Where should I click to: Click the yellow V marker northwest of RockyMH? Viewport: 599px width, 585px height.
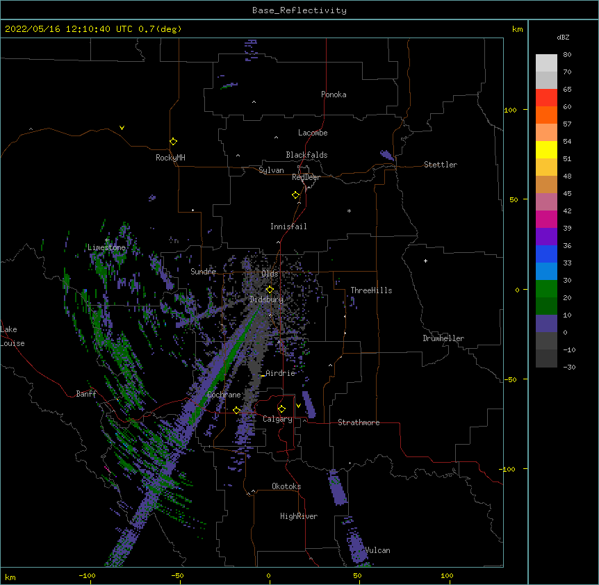(122, 128)
